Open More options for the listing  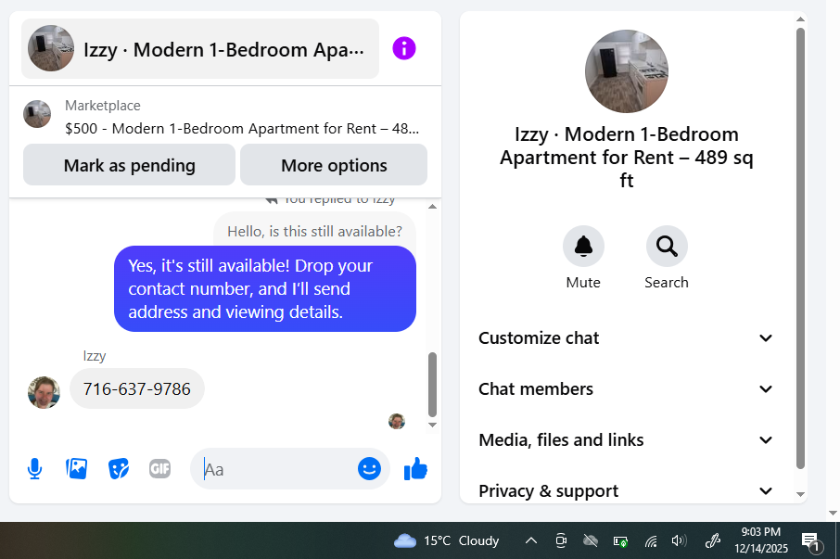[334, 165]
